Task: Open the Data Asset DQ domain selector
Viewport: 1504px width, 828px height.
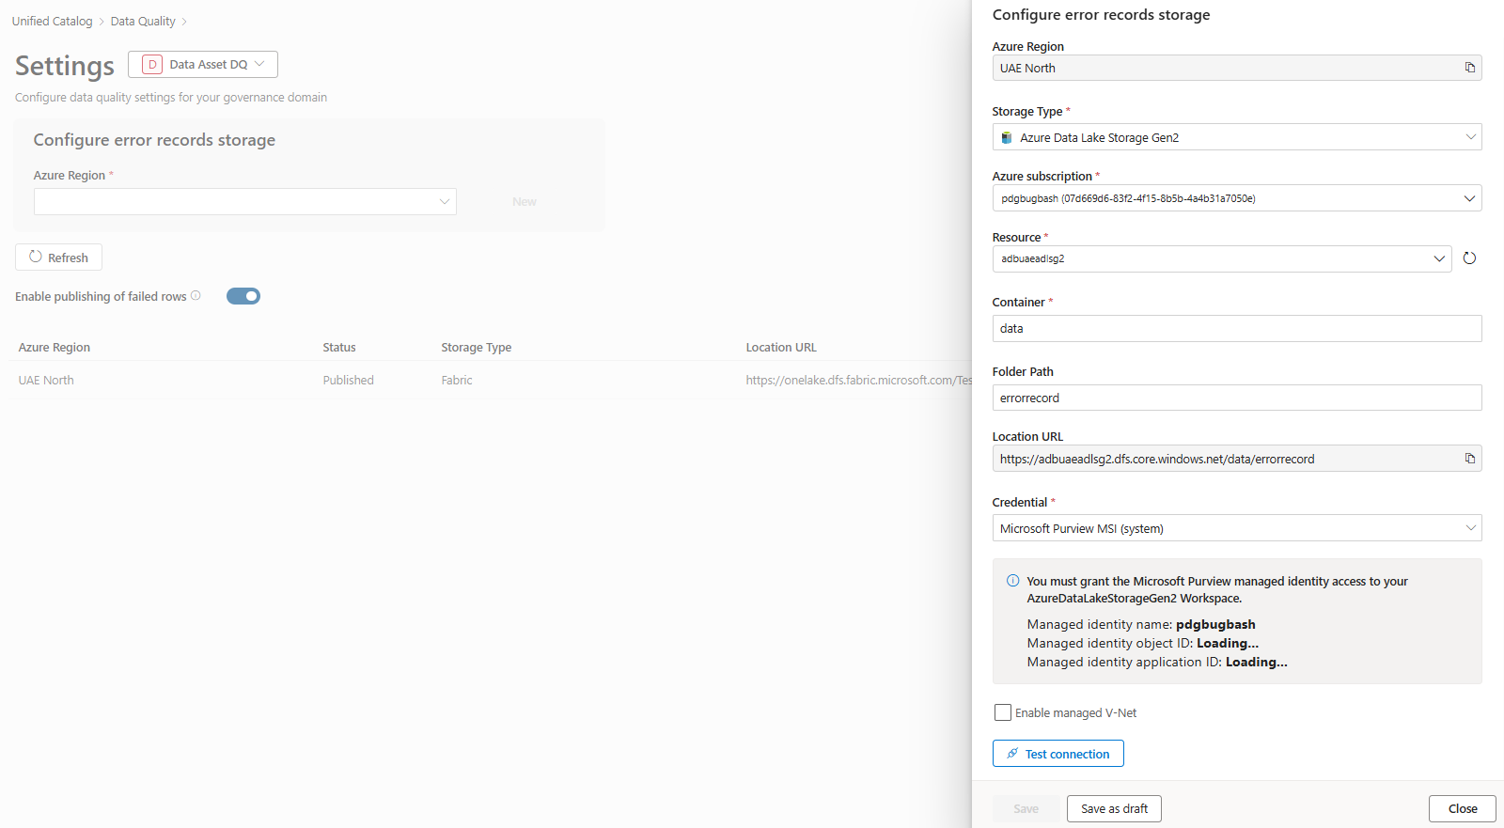Action: (x=203, y=64)
